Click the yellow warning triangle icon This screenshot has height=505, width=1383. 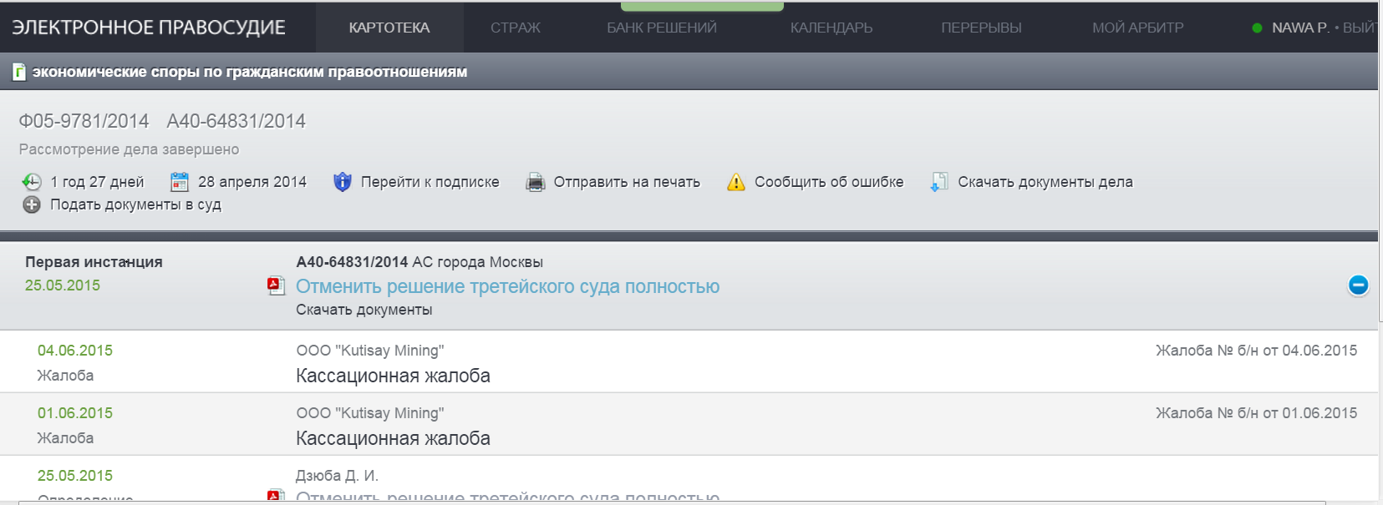735,182
